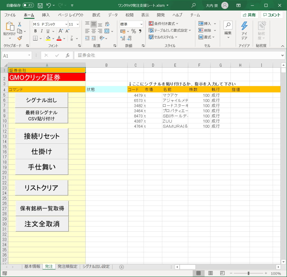
Task: Click the insert function fx icon
Action: [x=68, y=55]
